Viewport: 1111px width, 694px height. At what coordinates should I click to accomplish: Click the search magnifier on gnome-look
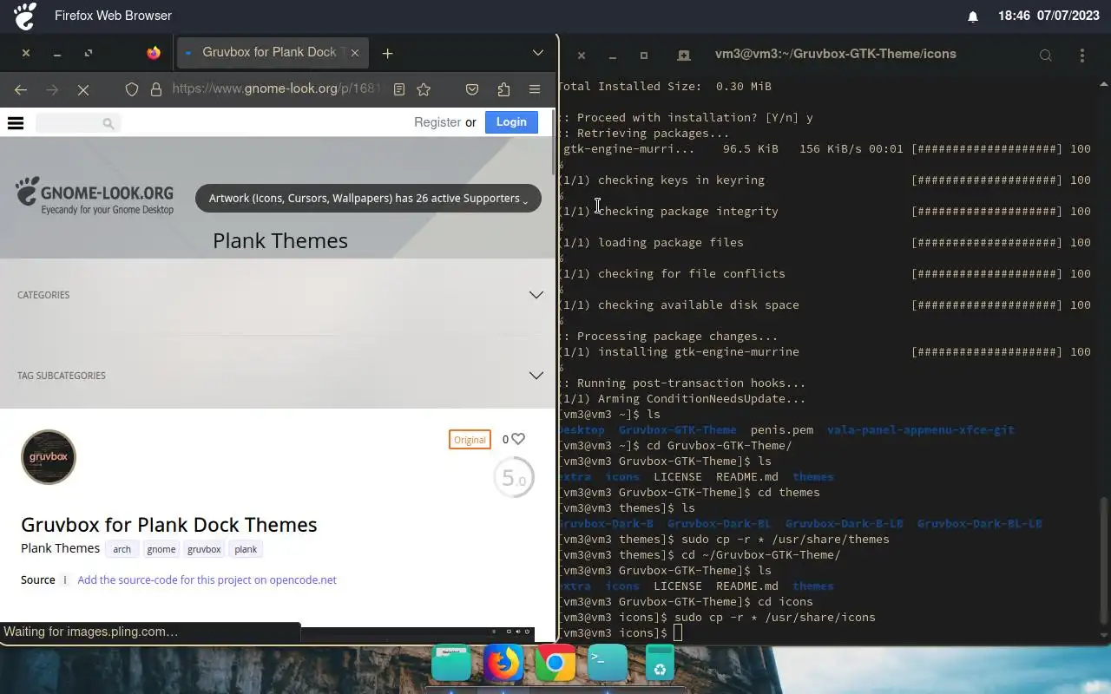coord(108,124)
